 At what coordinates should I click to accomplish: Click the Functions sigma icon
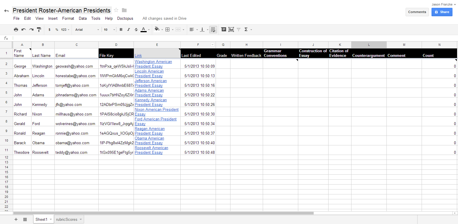(x=246, y=30)
